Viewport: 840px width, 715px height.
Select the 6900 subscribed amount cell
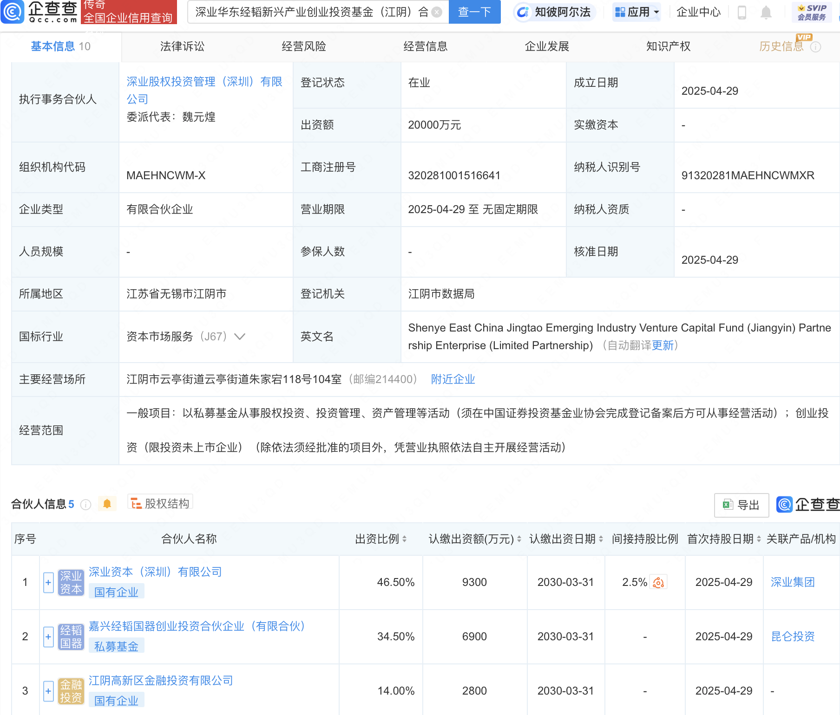[x=474, y=637]
